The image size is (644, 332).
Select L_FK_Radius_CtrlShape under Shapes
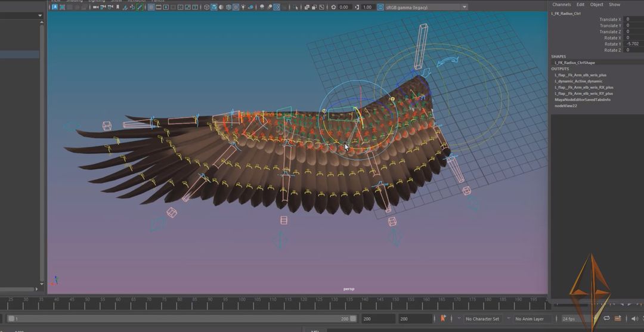click(574, 63)
